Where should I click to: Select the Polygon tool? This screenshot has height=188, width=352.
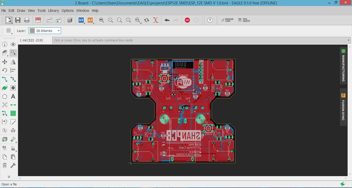click(x=5, y=96)
